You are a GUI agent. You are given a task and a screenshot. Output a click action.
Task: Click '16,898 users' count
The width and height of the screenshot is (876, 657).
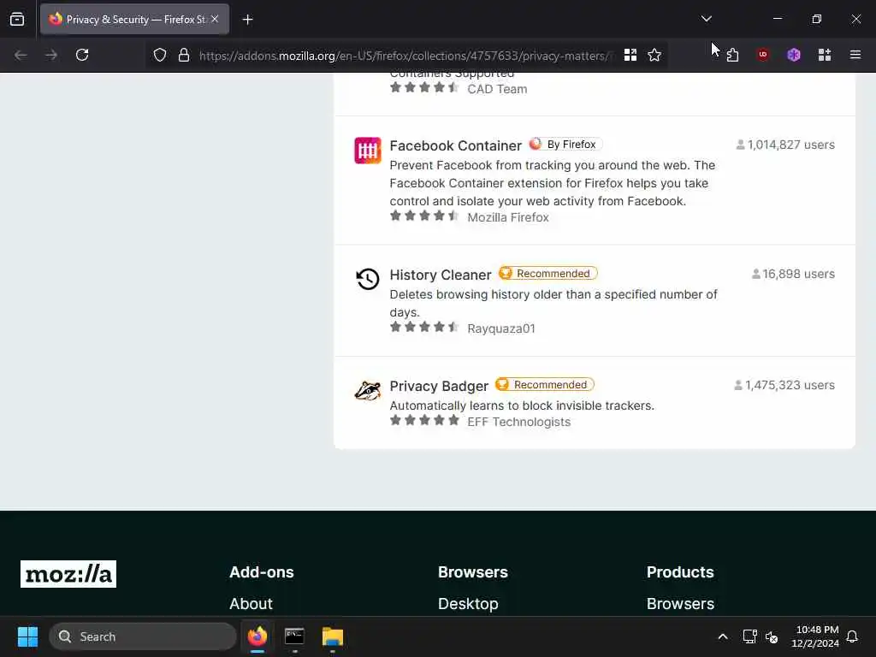point(793,274)
